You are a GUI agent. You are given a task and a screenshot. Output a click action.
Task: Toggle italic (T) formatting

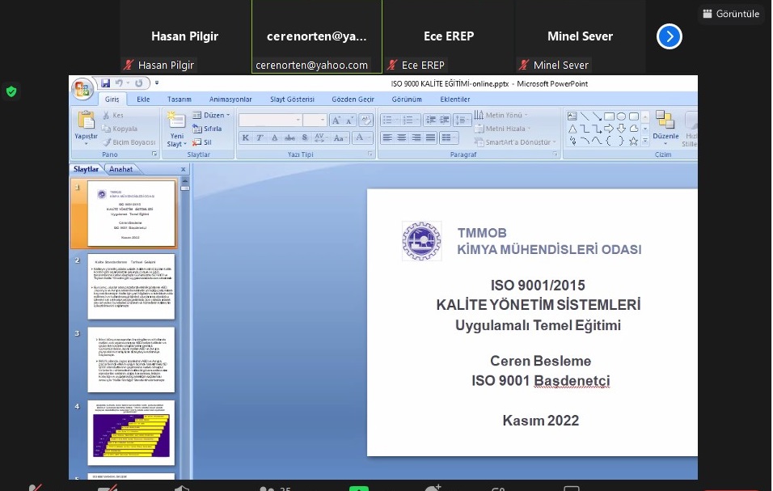click(260, 138)
